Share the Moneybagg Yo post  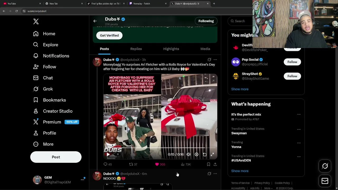point(215,164)
